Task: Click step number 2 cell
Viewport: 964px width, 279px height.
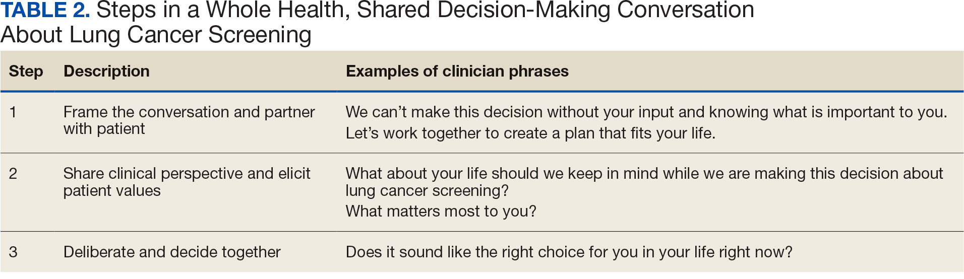Action: pos(13,173)
